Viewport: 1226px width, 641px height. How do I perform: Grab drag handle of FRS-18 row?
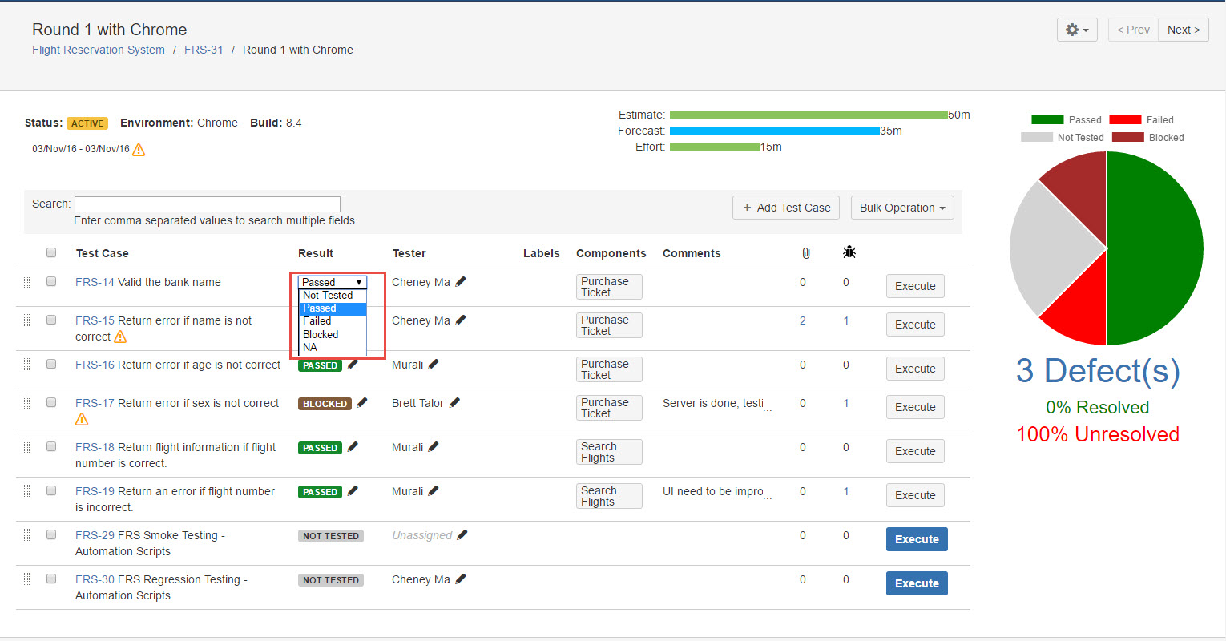(26, 446)
